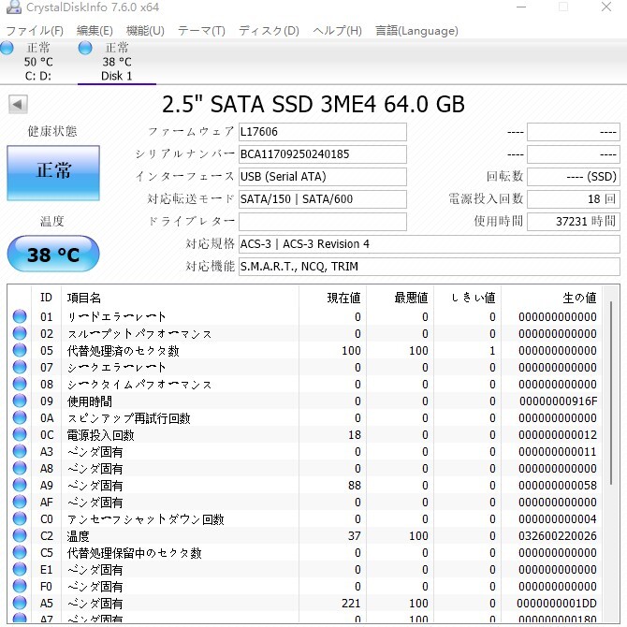Click the standard field ACS-3 Revision 4
The height and width of the screenshot is (627, 627).
[429, 243]
